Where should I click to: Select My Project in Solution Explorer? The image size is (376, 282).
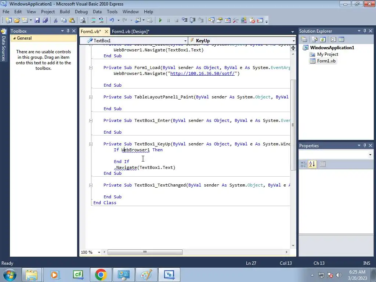pyautogui.click(x=328, y=54)
